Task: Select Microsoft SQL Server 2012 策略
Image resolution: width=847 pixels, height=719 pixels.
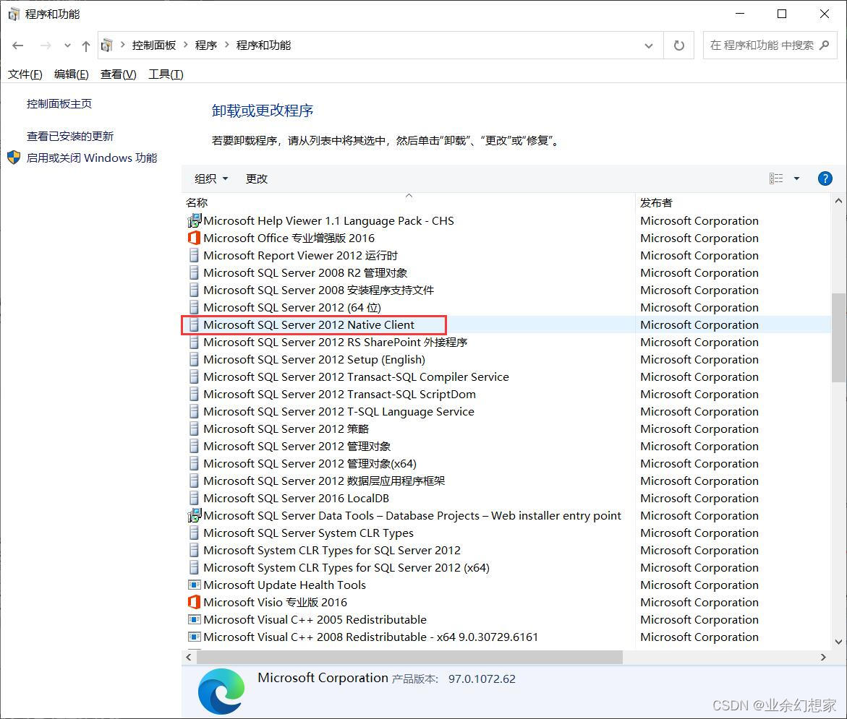Action: tap(286, 429)
